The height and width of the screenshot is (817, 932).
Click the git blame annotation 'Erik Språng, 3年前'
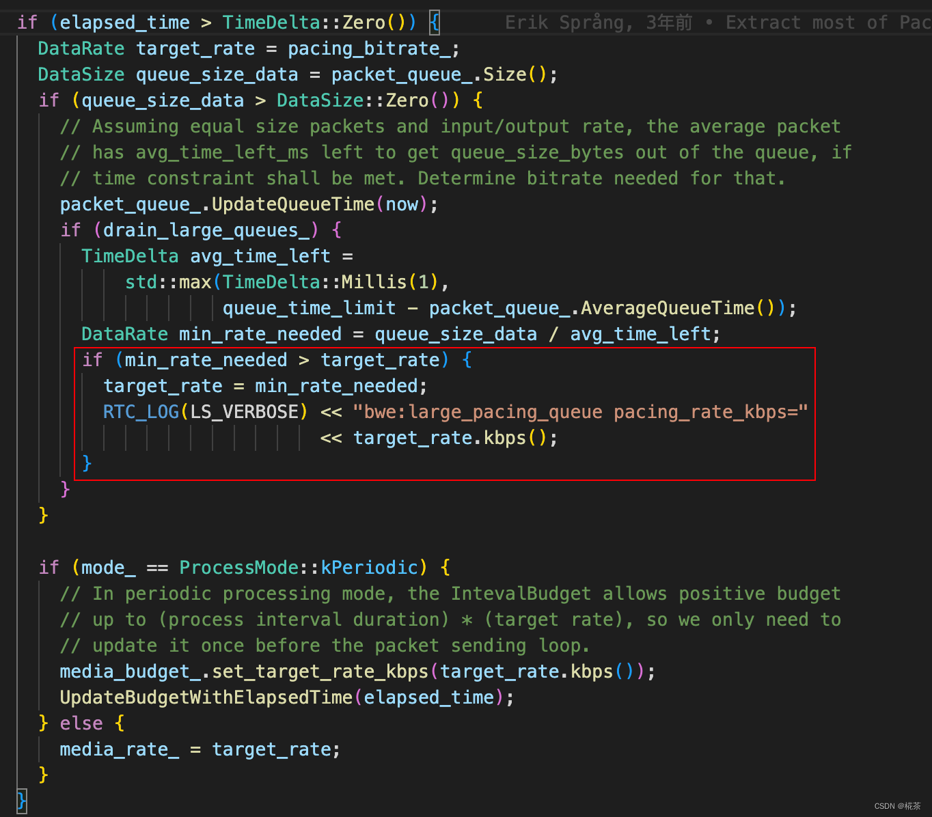click(599, 23)
